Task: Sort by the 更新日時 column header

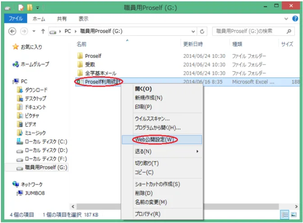Action: click(193, 44)
